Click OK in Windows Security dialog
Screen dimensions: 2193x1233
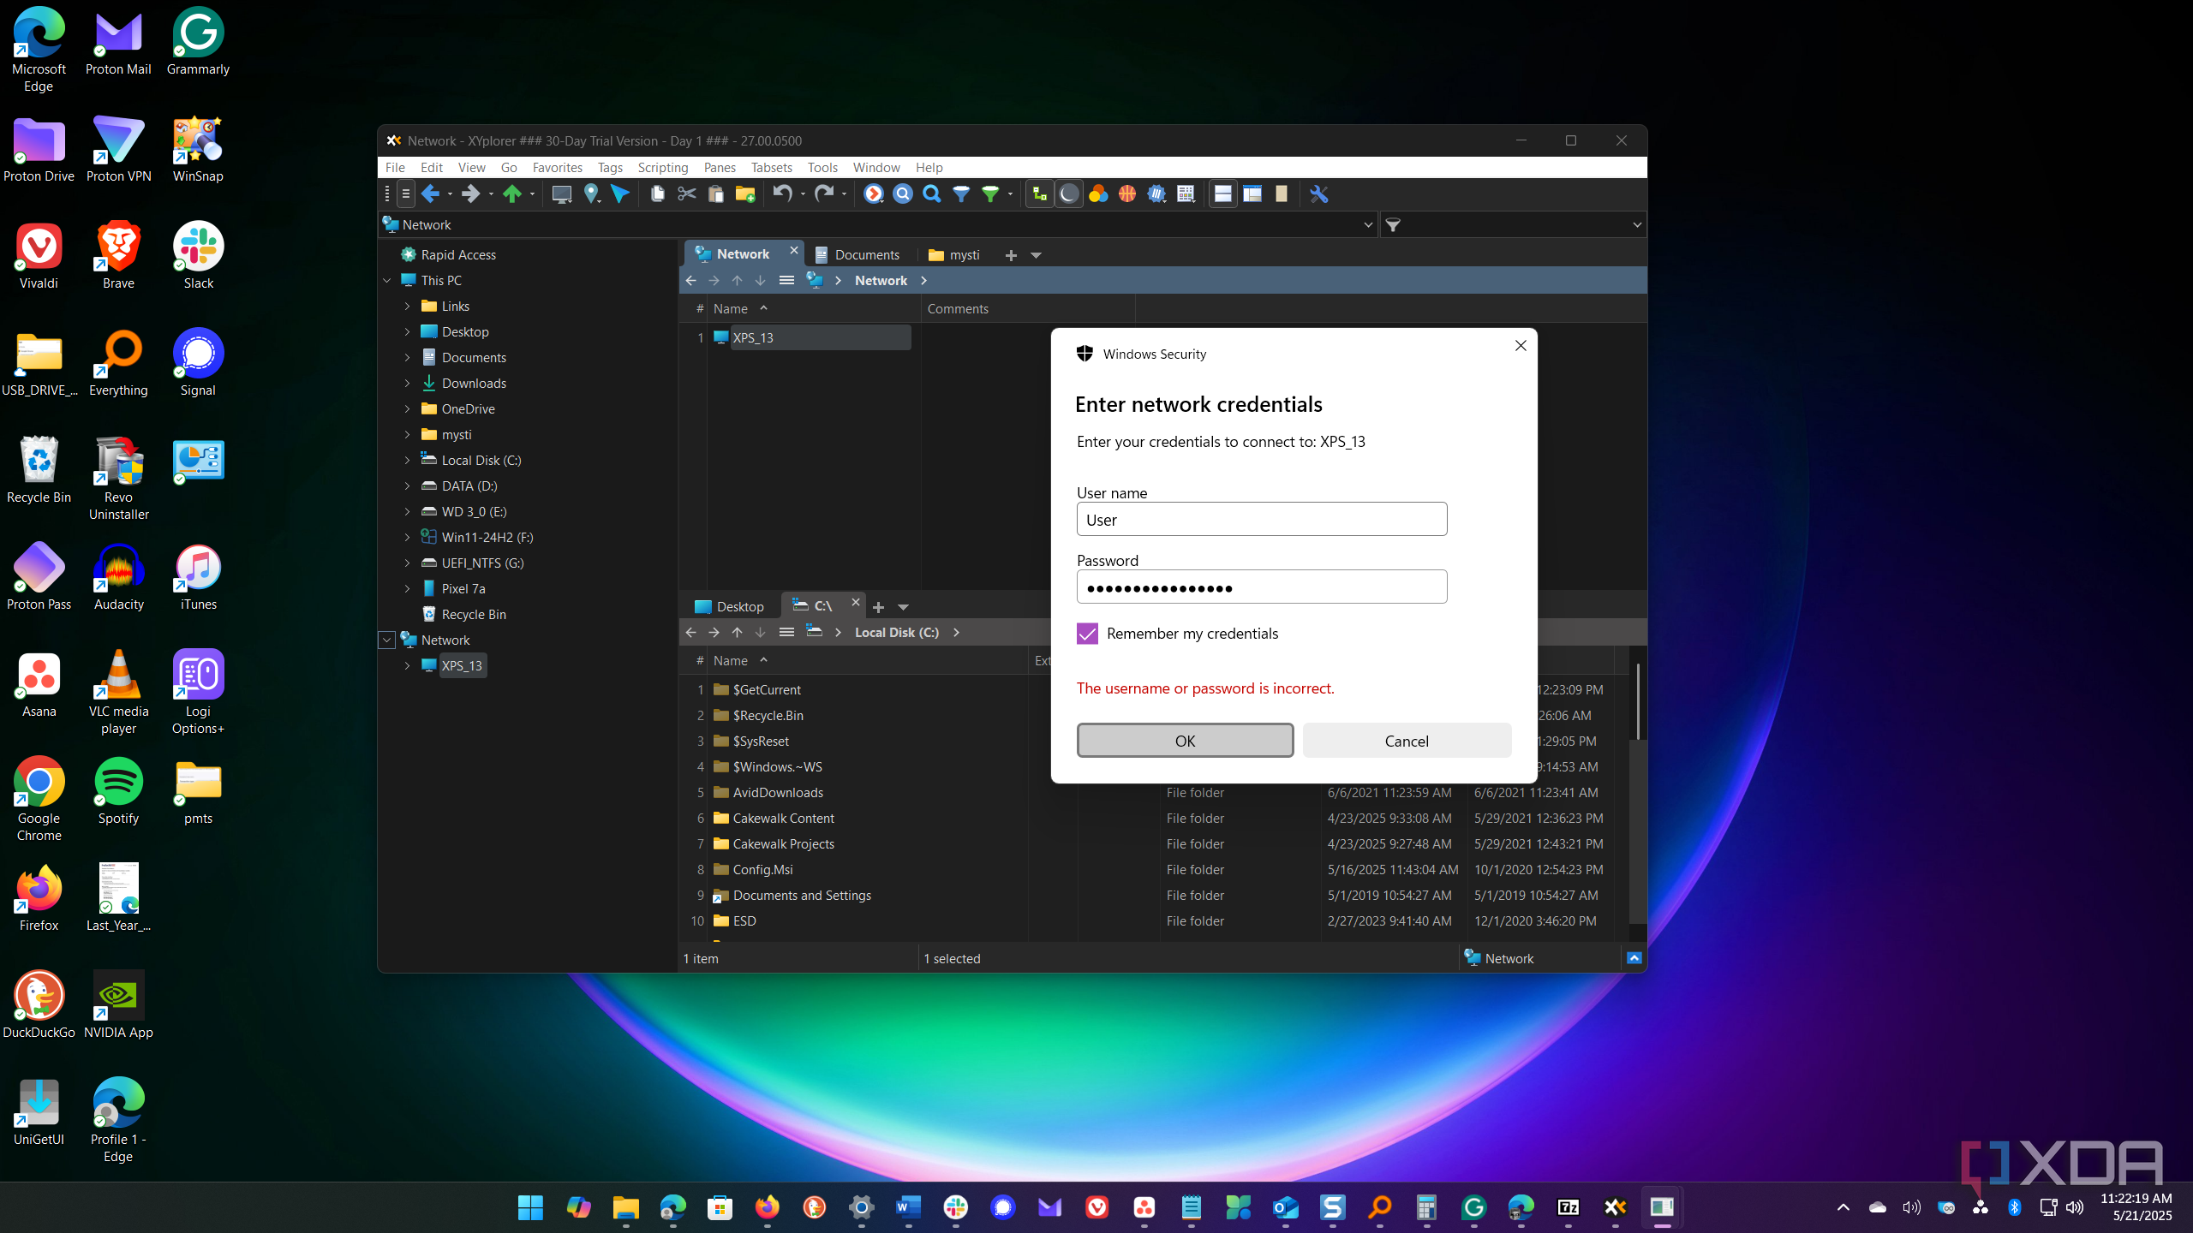click(1185, 741)
